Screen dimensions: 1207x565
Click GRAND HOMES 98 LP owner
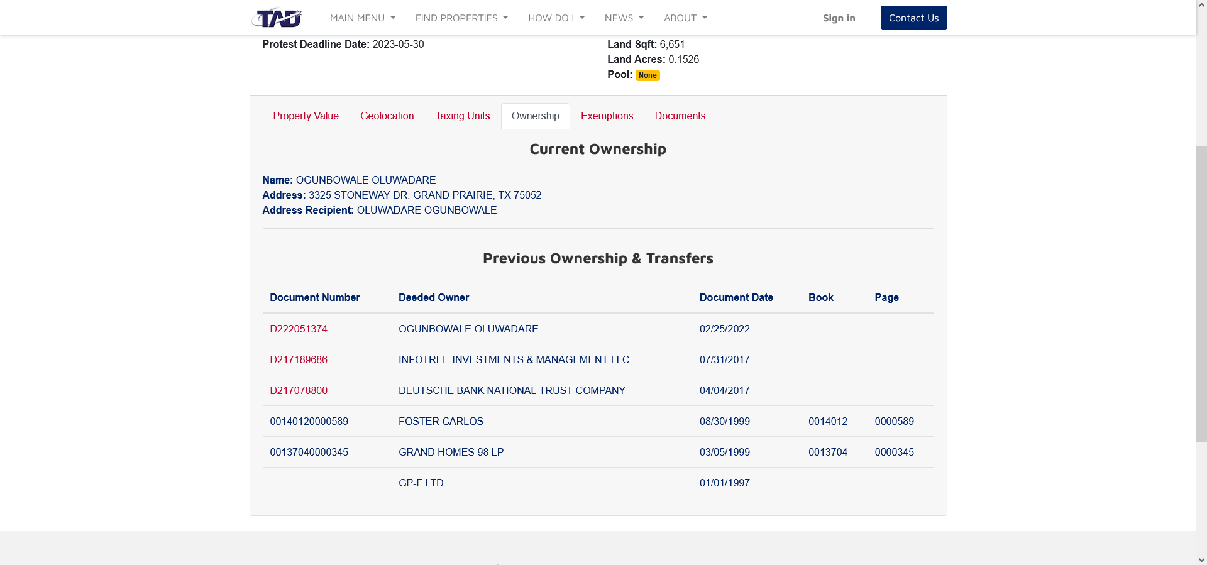451,452
